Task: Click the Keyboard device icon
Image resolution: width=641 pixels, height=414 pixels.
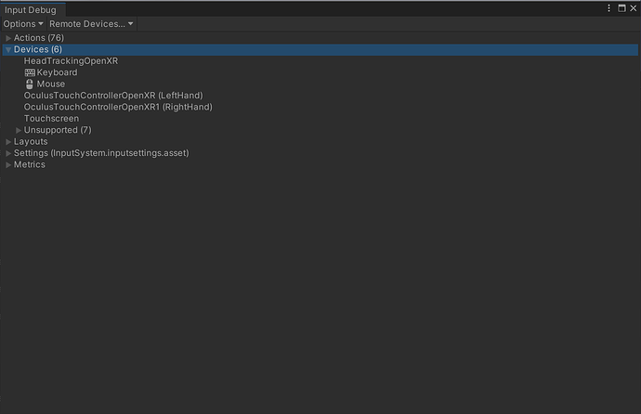Action: pyautogui.click(x=30, y=72)
